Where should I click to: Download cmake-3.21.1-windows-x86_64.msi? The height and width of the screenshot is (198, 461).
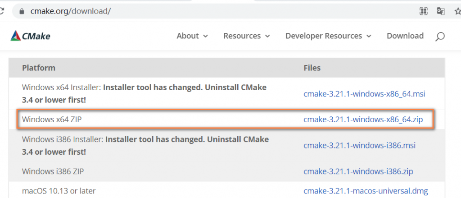point(364,94)
